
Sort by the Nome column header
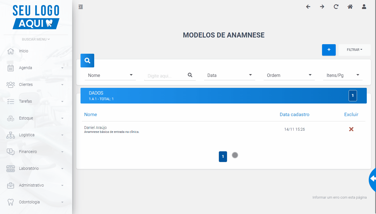[91, 114]
